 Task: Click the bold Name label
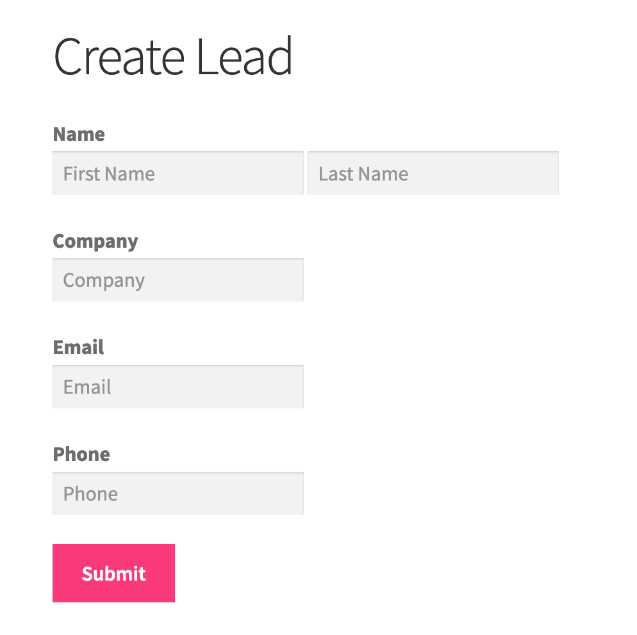[x=79, y=134]
